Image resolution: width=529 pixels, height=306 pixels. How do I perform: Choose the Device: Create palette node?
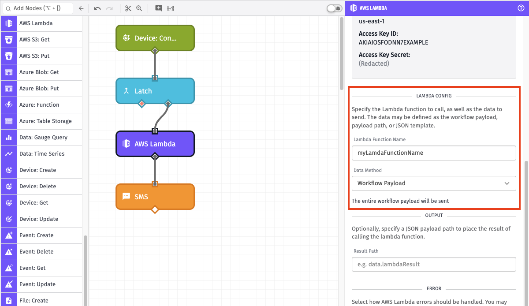41,170
